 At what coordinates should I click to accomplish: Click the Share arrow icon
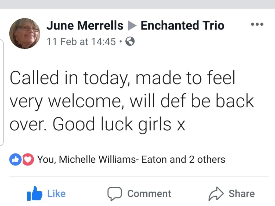point(216,194)
